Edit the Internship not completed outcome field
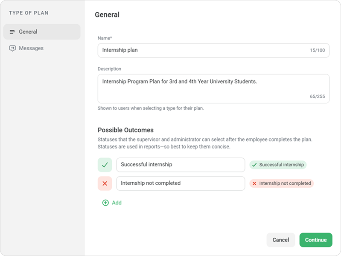Screen dimensions: 341x256 point(181,183)
